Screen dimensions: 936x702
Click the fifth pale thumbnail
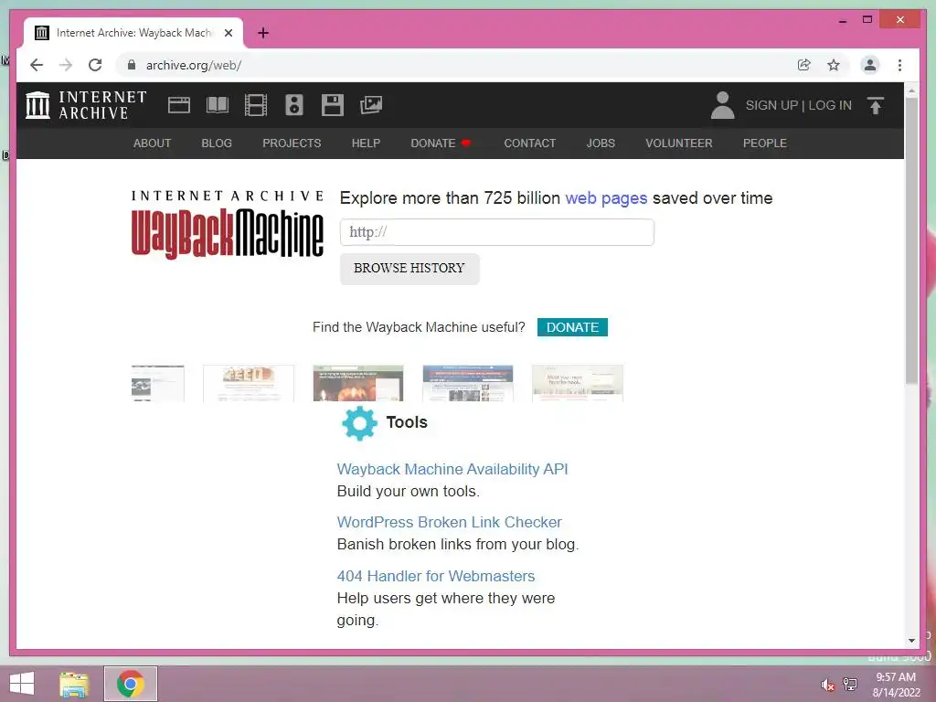578,383
